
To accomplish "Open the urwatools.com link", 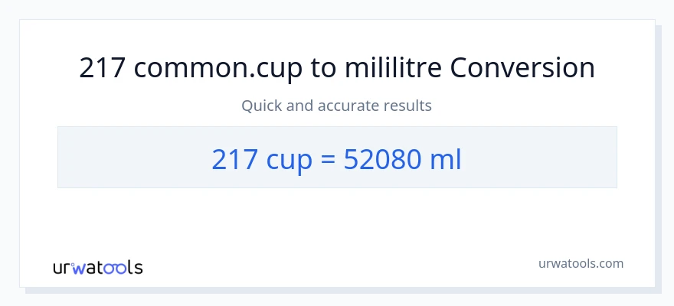I will [581, 263].
